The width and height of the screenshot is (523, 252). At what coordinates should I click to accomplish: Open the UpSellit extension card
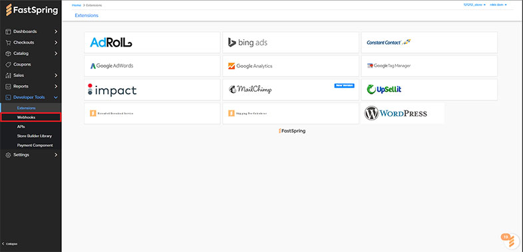(429, 90)
